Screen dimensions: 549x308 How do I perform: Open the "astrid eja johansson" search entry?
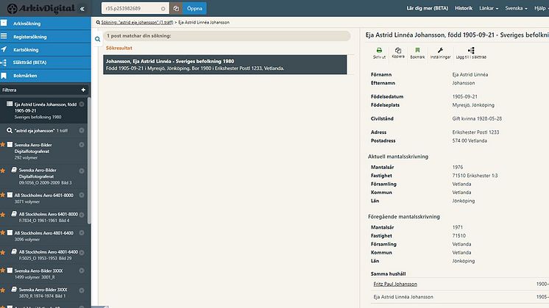(x=41, y=130)
